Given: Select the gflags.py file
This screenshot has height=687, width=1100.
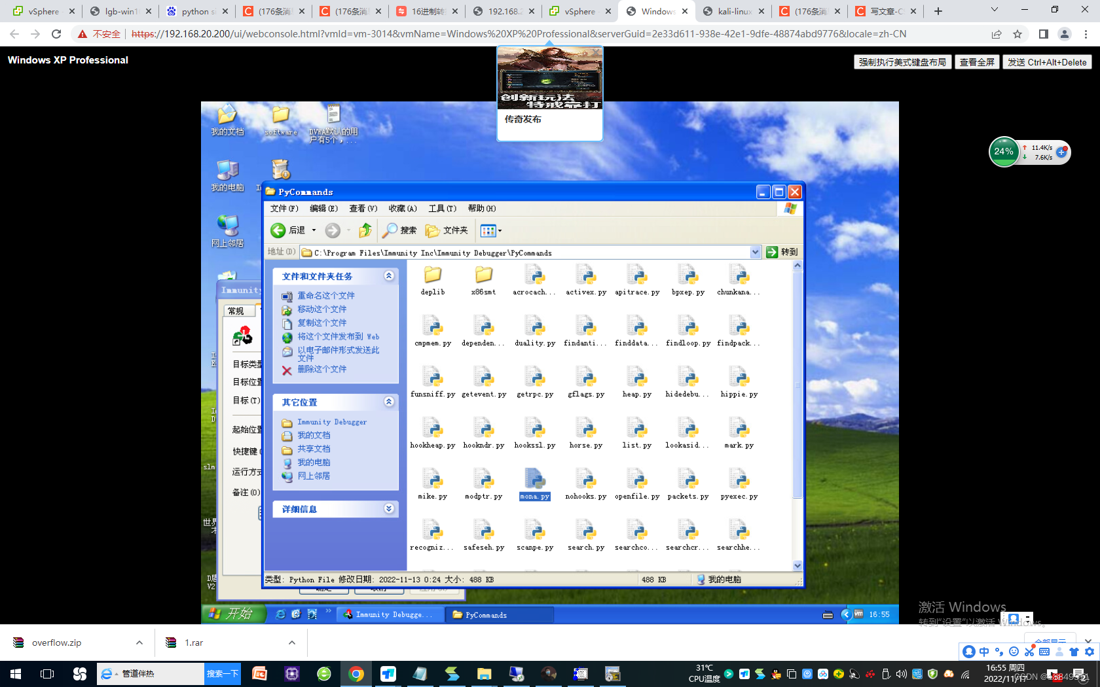Looking at the screenshot, I should pyautogui.click(x=586, y=383).
